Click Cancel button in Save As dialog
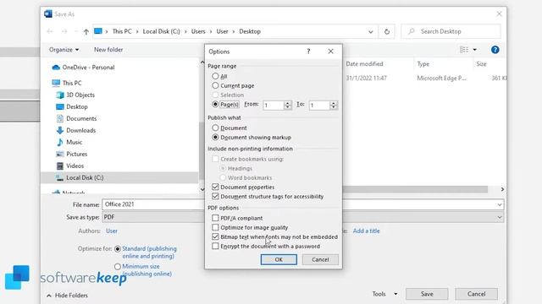The width and height of the screenshot is (542, 304). 476,294
